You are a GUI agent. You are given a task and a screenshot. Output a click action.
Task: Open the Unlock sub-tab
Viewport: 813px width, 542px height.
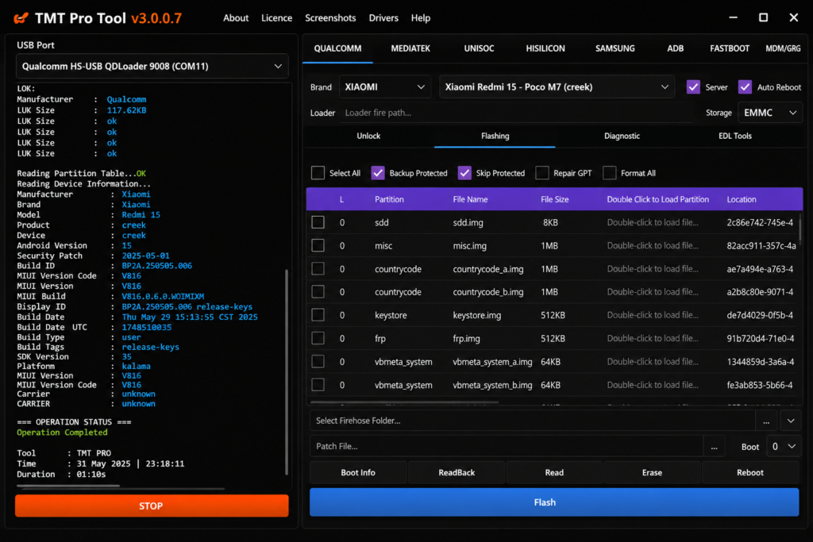tap(368, 136)
